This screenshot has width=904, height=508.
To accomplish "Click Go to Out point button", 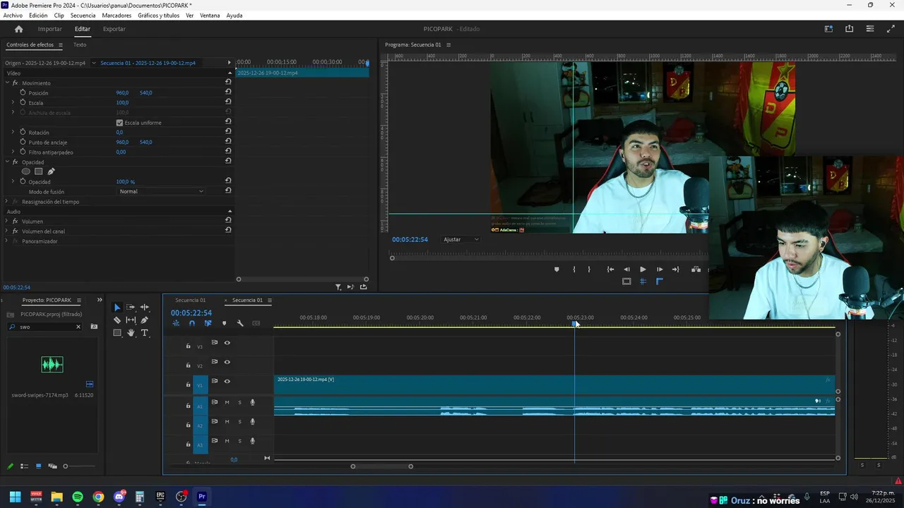I will coord(675,270).
